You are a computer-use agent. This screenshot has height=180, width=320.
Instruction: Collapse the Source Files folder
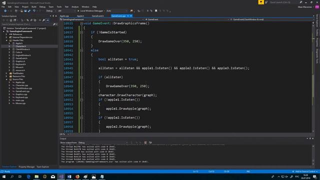(6, 79)
